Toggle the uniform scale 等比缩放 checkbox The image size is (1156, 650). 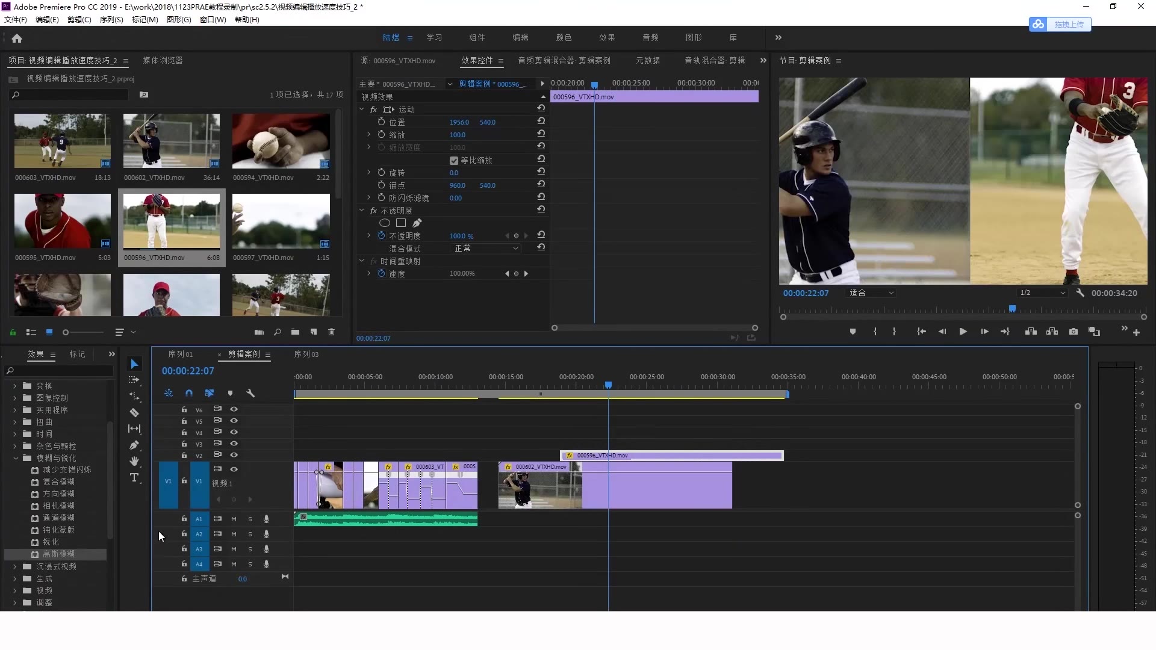pos(454,161)
